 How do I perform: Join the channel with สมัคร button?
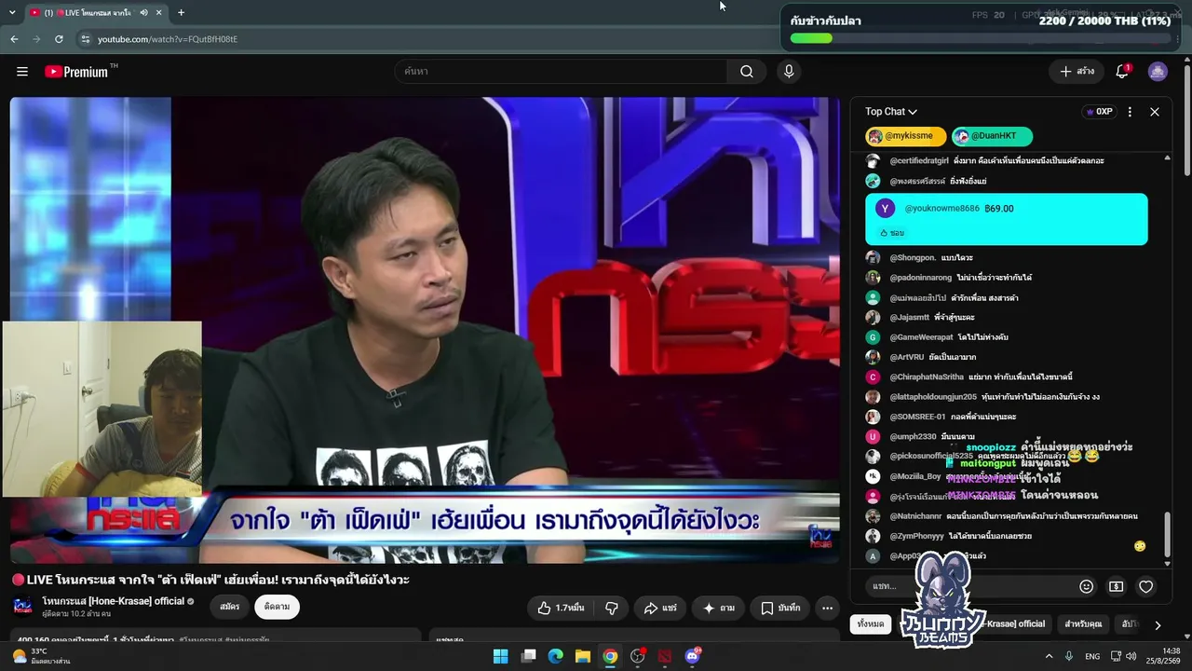tap(230, 607)
